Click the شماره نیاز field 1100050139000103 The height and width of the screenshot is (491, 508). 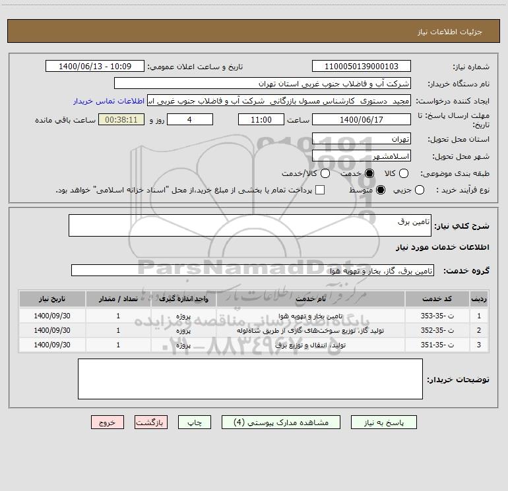click(x=362, y=66)
